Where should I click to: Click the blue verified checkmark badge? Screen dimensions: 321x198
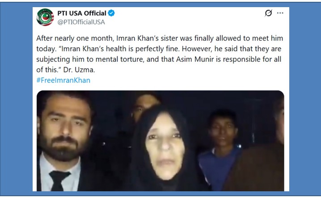[x=111, y=13]
